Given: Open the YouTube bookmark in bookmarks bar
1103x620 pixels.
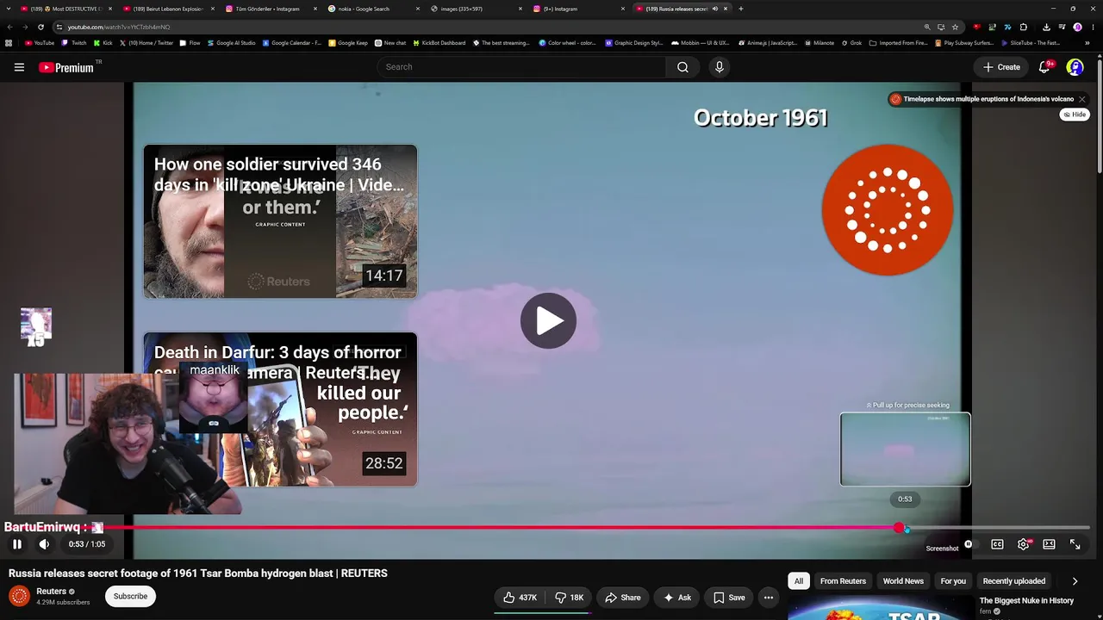Looking at the screenshot, I should click(x=40, y=43).
